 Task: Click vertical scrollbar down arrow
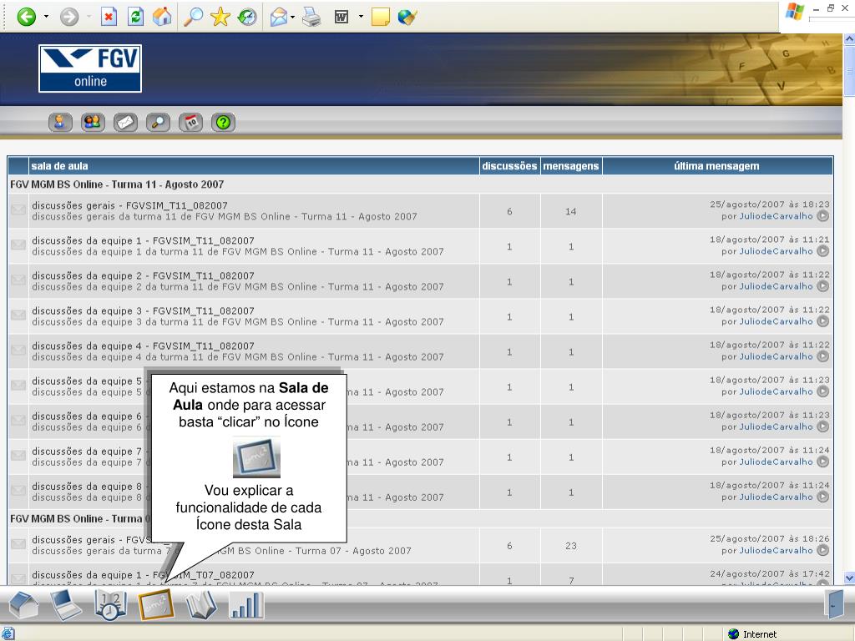(849, 578)
